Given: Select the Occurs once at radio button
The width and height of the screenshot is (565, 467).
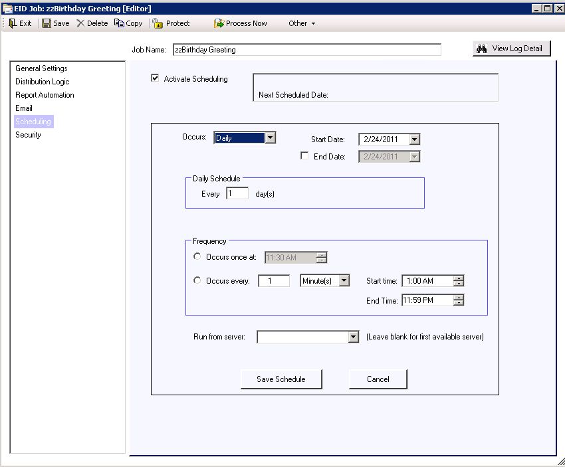Looking at the screenshot, I should coord(197,257).
